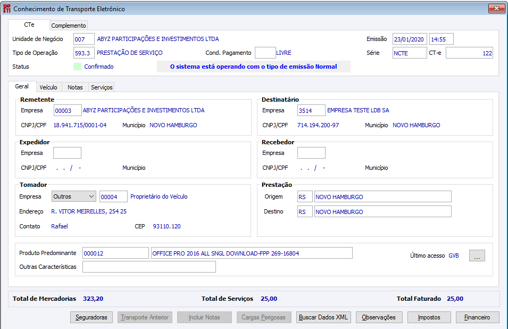
Task: Click PRESTAÇÃO DE SERVIÇO text
Action: point(130,53)
